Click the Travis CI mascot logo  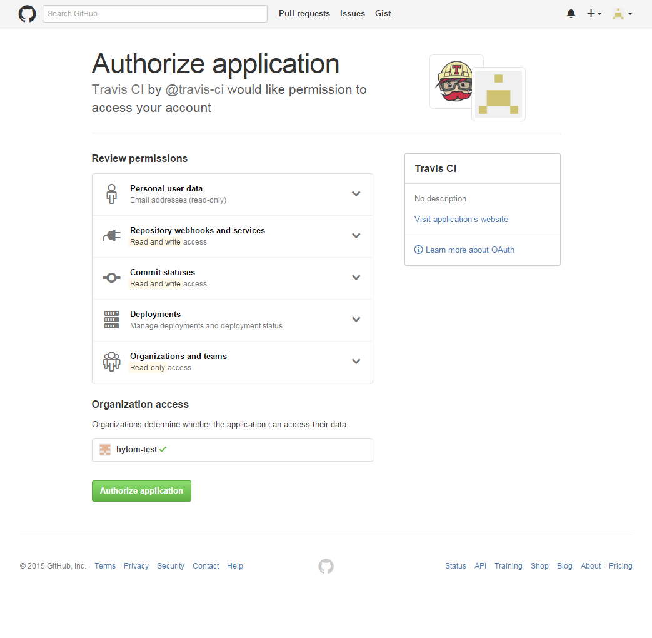(454, 81)
